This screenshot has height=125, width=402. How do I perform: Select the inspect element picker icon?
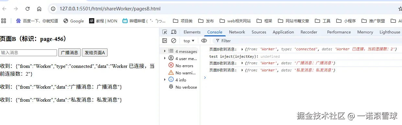[x=165, y=32]
